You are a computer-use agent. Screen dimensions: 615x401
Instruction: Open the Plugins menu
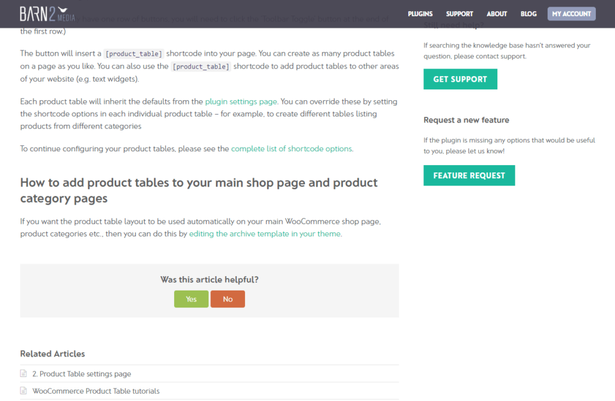click(x=420, y=14)
